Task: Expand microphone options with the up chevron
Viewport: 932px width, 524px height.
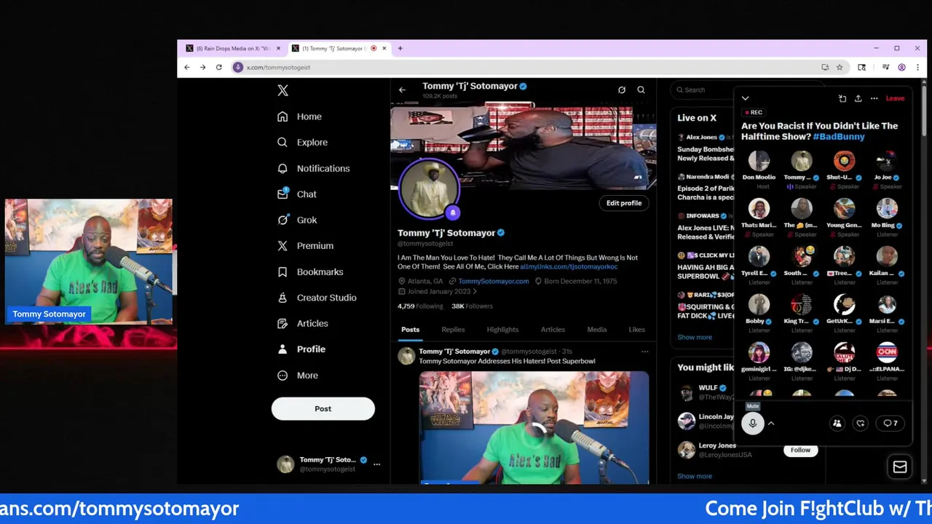Action: pyautogui.click(x=771, y=423)
